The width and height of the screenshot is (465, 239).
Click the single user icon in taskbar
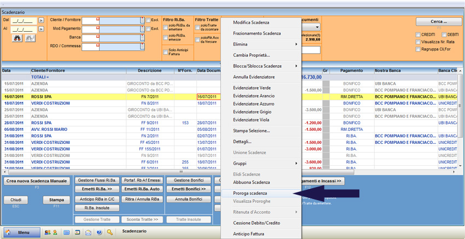pyautogui.click(x=55, y=232)
